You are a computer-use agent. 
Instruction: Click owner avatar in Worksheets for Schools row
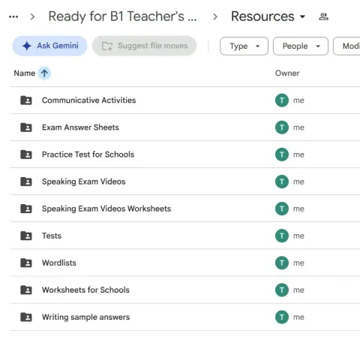pyautogui.click(x=282, y=290)
